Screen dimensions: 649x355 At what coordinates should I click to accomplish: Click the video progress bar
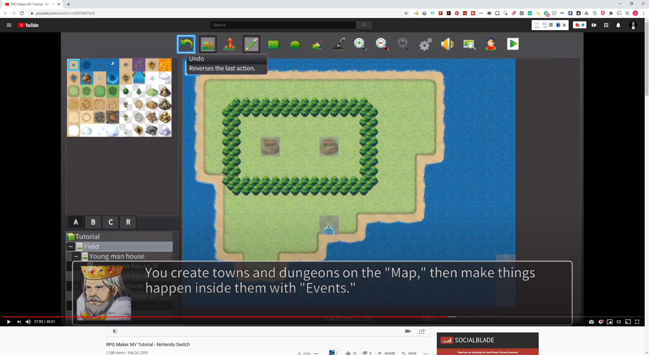(x=322, y=317)
